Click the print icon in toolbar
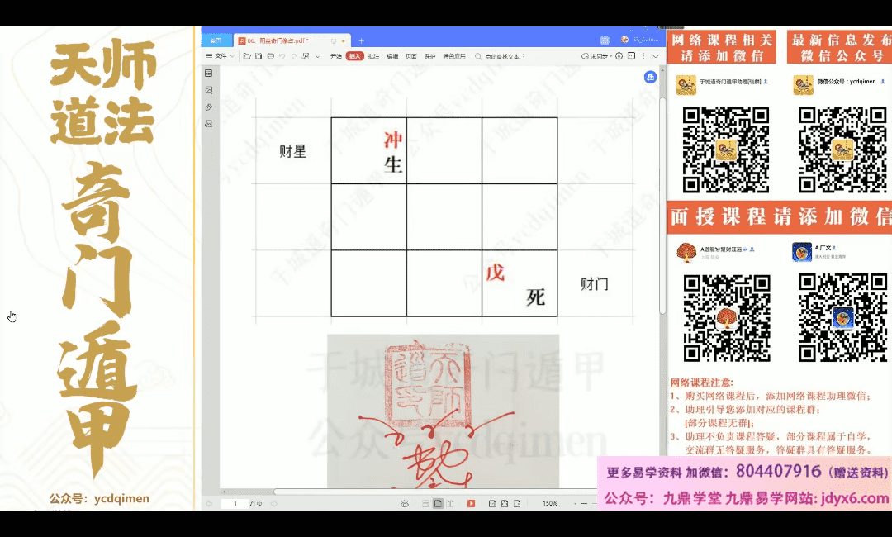 pos(270,56)
